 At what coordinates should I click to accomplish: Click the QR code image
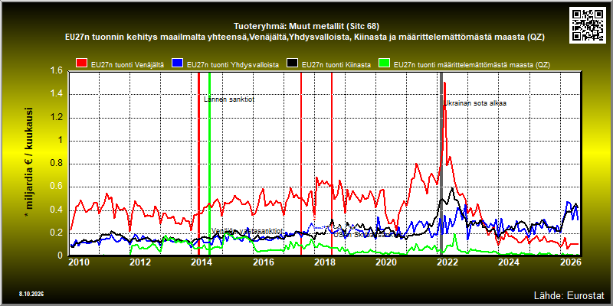[x=587, y=24]
